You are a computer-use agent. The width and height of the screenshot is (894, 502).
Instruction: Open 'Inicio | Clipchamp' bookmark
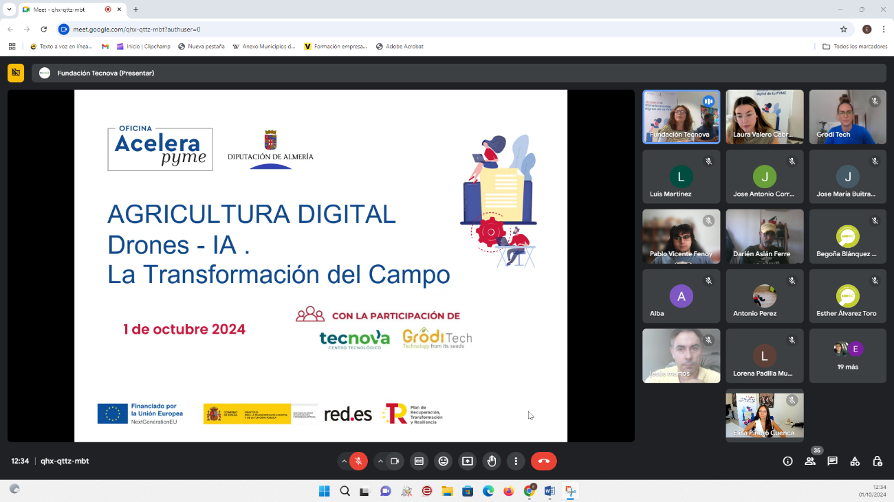(x=143, y=47)
